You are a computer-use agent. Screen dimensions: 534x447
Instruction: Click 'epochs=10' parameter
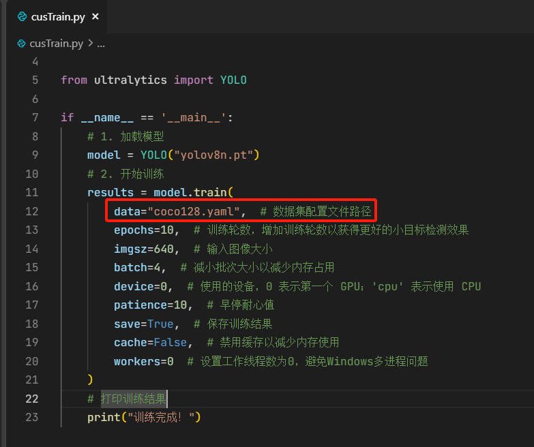144,230
